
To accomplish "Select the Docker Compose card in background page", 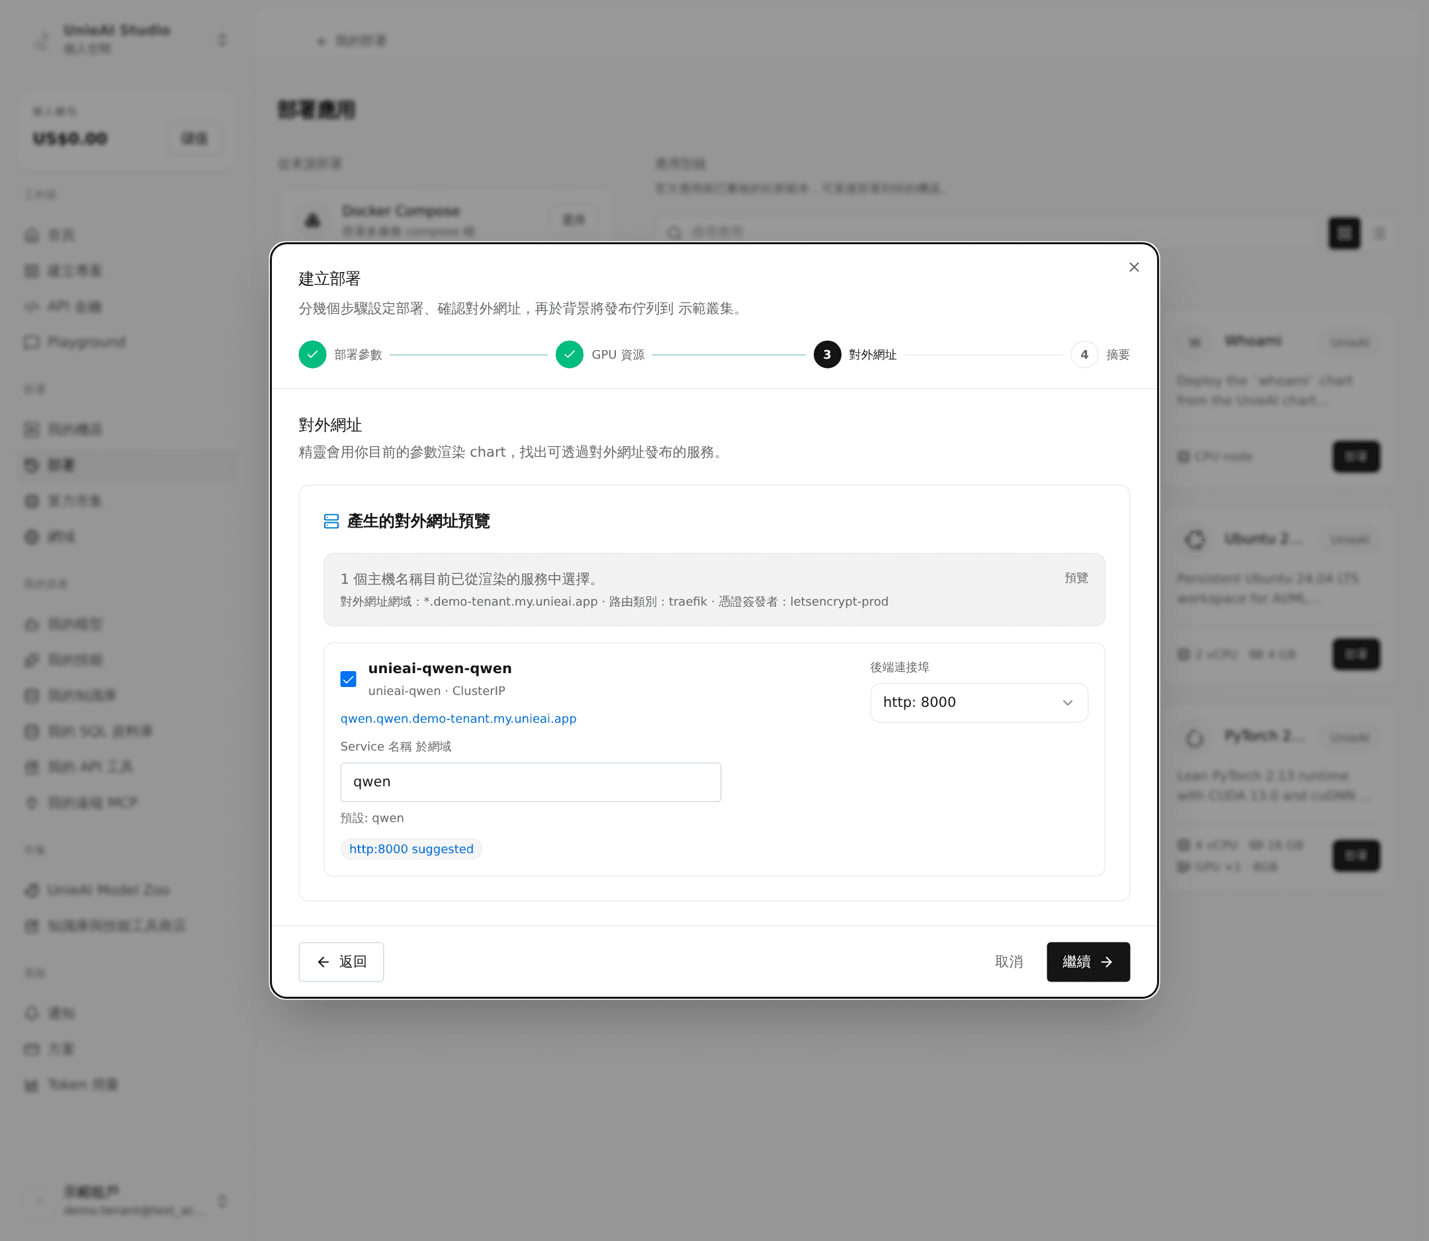I will pyautogui.click(x=447, y=220).
